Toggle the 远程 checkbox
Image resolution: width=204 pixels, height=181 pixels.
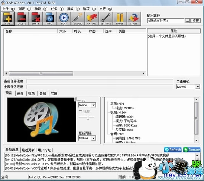[x=80, y=112]
